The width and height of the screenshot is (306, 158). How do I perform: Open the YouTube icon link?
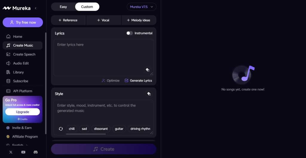point(23,152)
